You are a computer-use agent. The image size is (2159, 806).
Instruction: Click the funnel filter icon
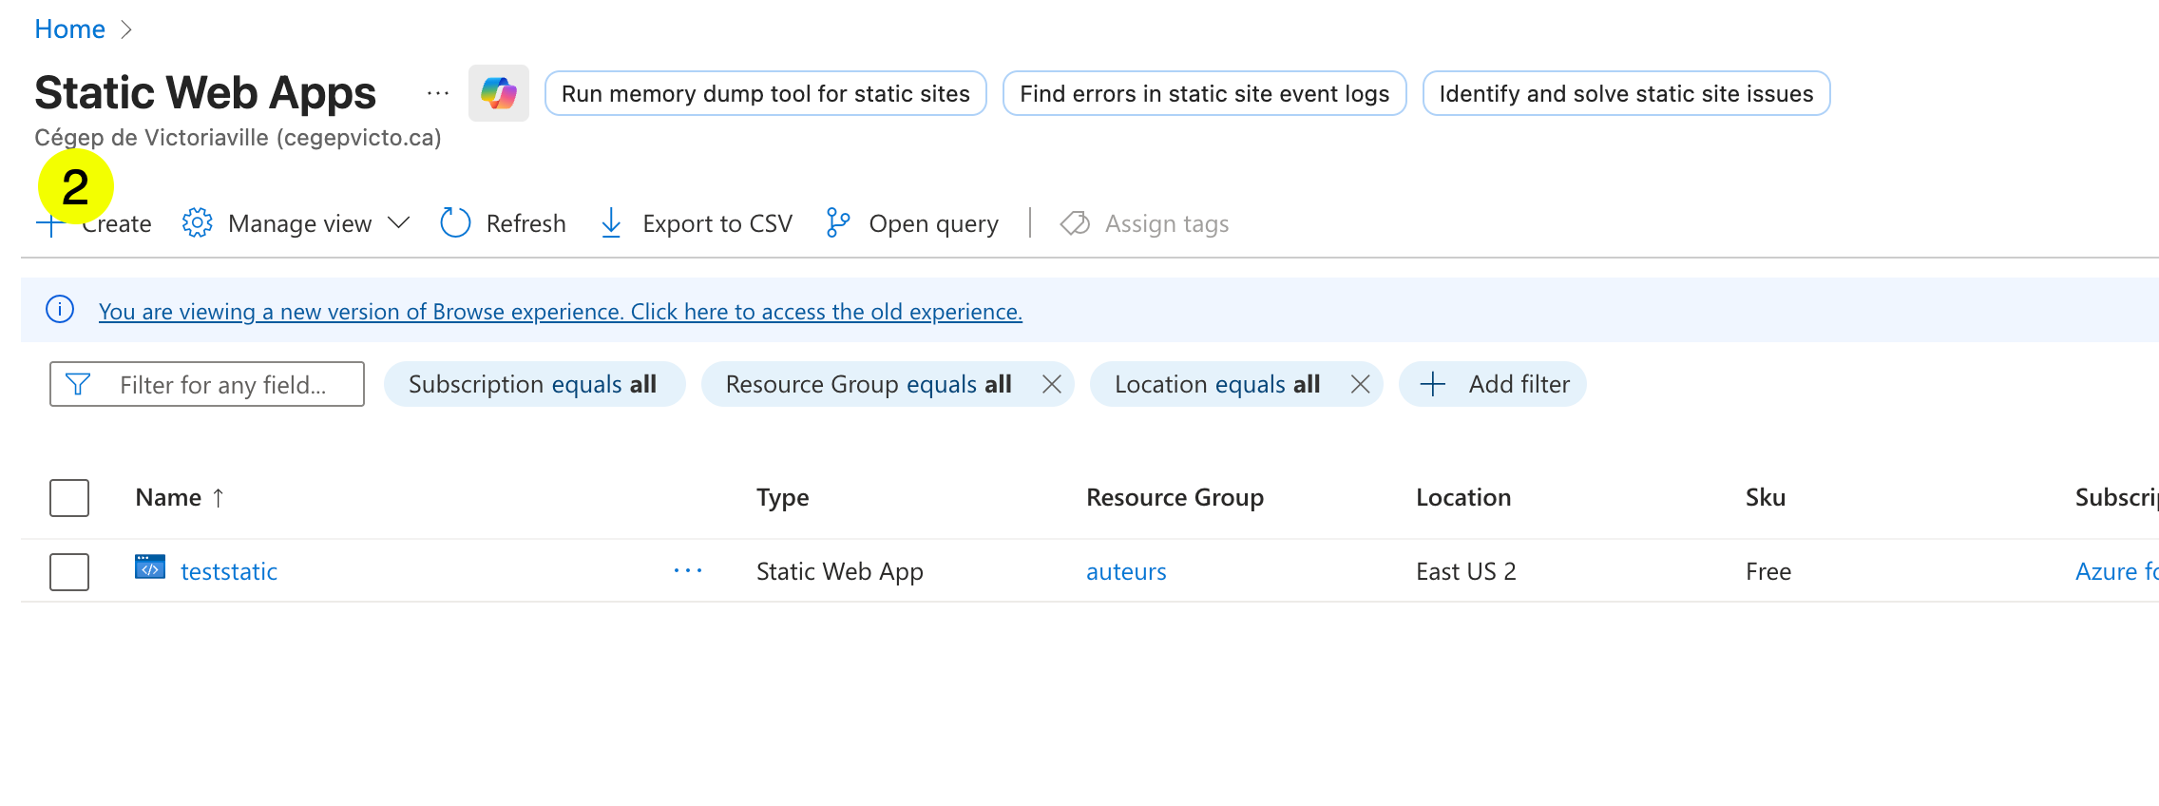(x=78, y=384)
